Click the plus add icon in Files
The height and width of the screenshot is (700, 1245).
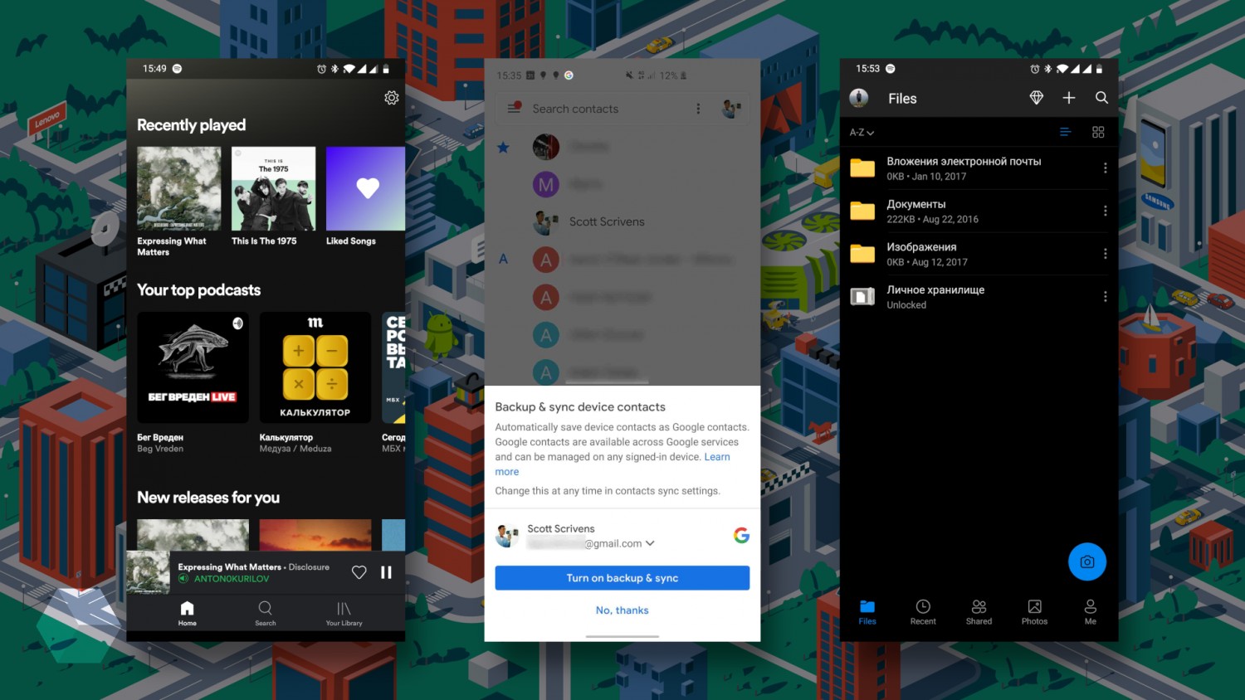pyautogui.click(x=1069, y=98)
